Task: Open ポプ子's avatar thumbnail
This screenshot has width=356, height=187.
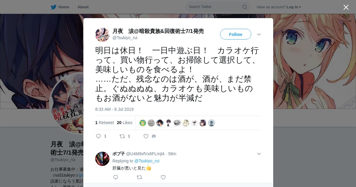Action: (x=102, y=159)
